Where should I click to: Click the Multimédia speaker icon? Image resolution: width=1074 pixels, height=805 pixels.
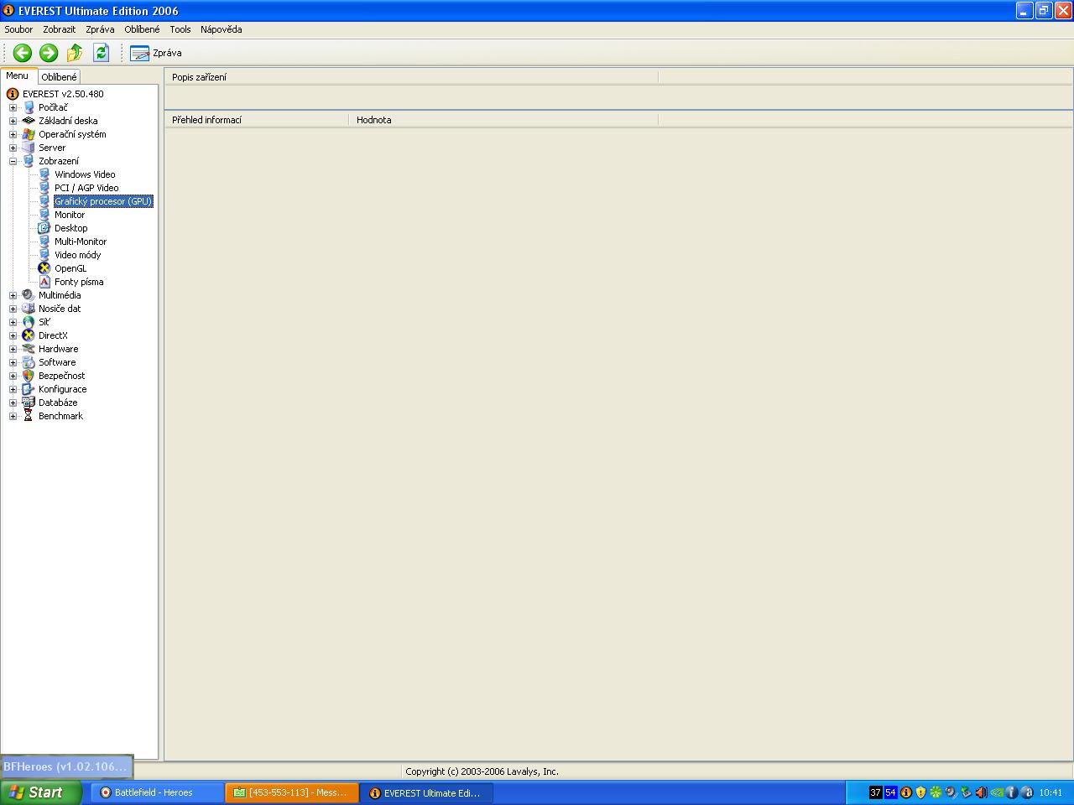coord(29,295)
